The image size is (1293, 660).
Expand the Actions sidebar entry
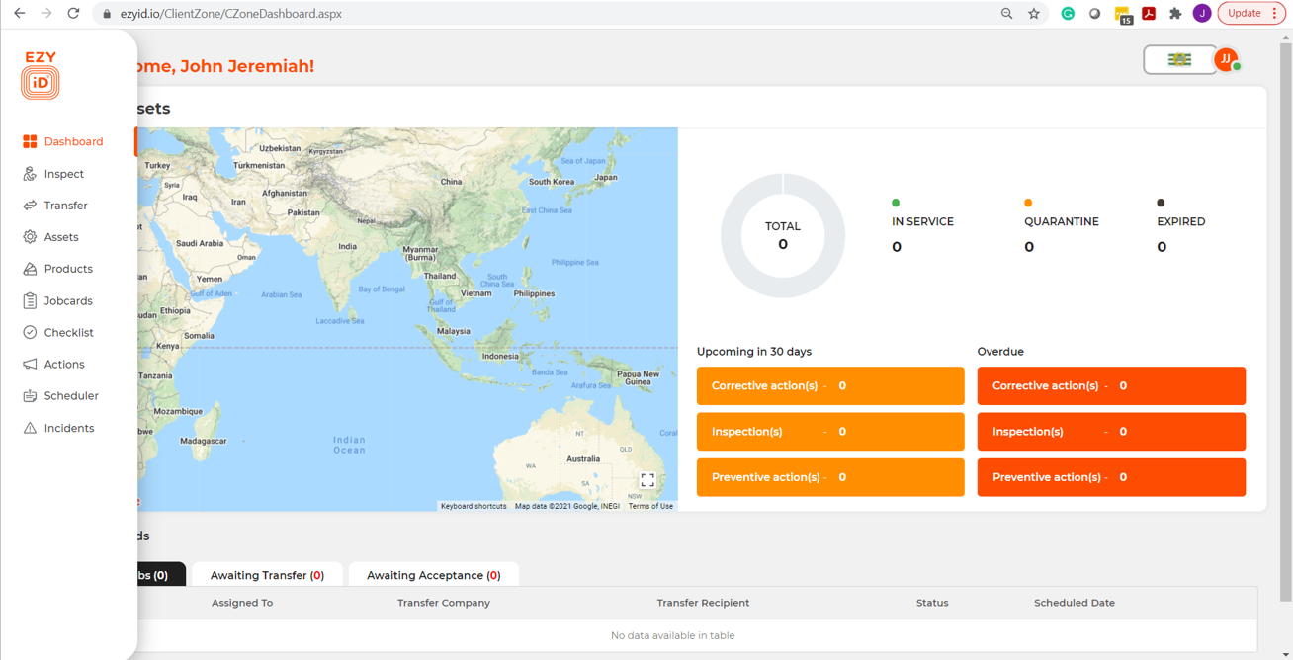(x=30, y=364)
